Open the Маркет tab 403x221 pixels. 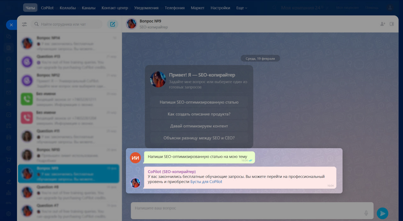[x=197, y=8]
